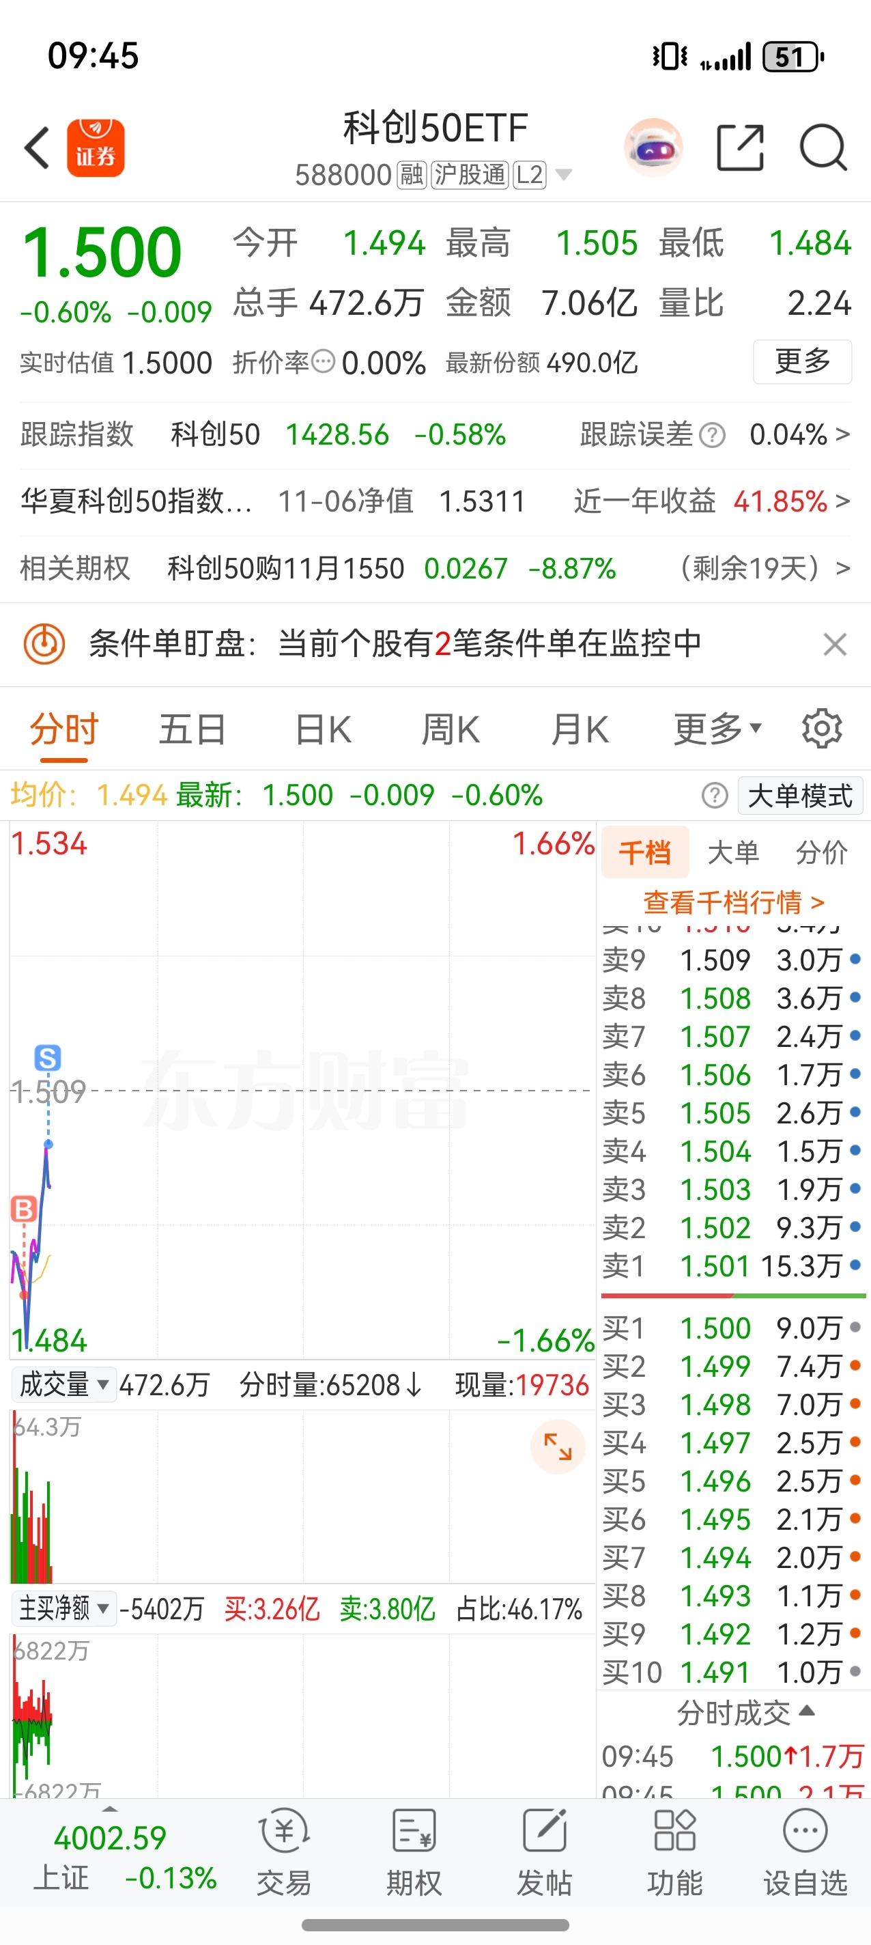This screenshot has width=871, height=1945.
Task: Collapse the 分时成交 section arrow
Action: [806, 1711]
